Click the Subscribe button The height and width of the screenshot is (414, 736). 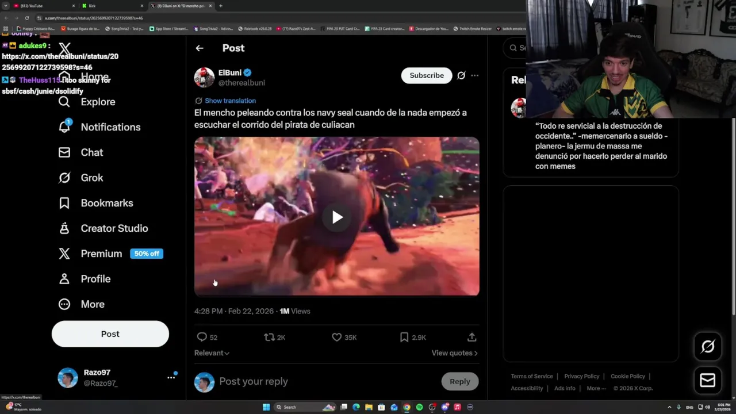click(427, 75)
